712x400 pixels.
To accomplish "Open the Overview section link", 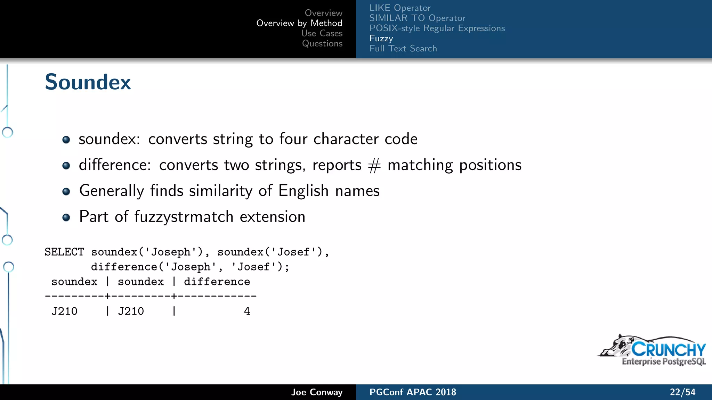I will [x=323, y=13].
